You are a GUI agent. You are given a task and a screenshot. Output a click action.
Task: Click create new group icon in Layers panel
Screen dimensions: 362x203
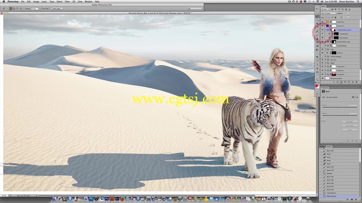click(x=349, y=82)
